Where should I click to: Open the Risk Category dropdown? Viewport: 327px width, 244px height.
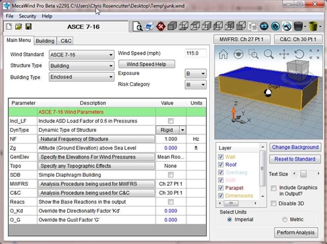(196, 85)
